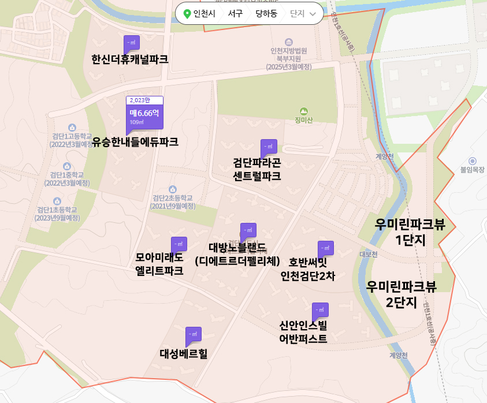Click the 불임목장 place icon
Screen dimensions: 487x403
pos(473,161)
